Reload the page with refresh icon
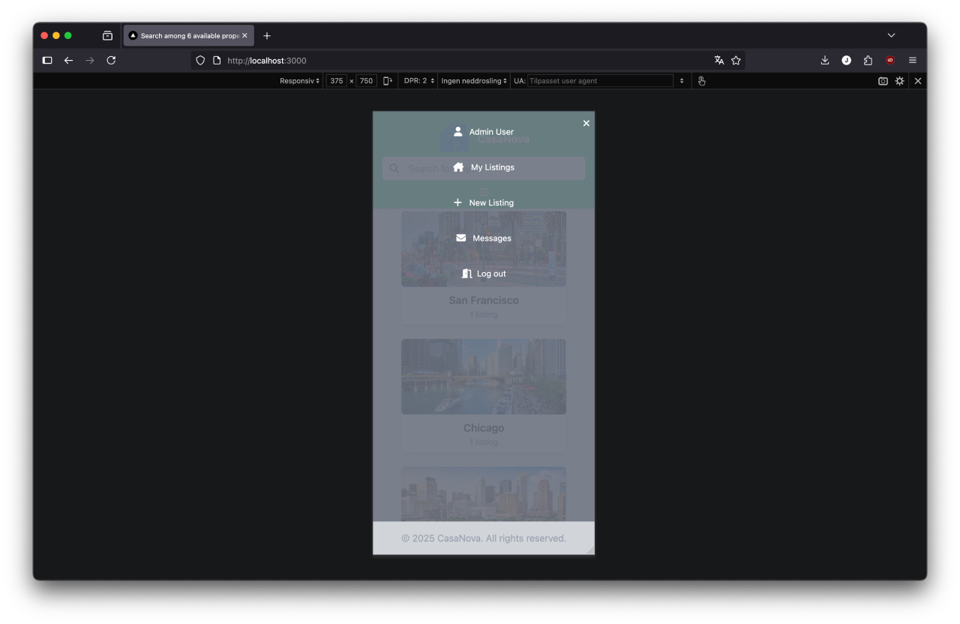960x624 pixels. 111,60
